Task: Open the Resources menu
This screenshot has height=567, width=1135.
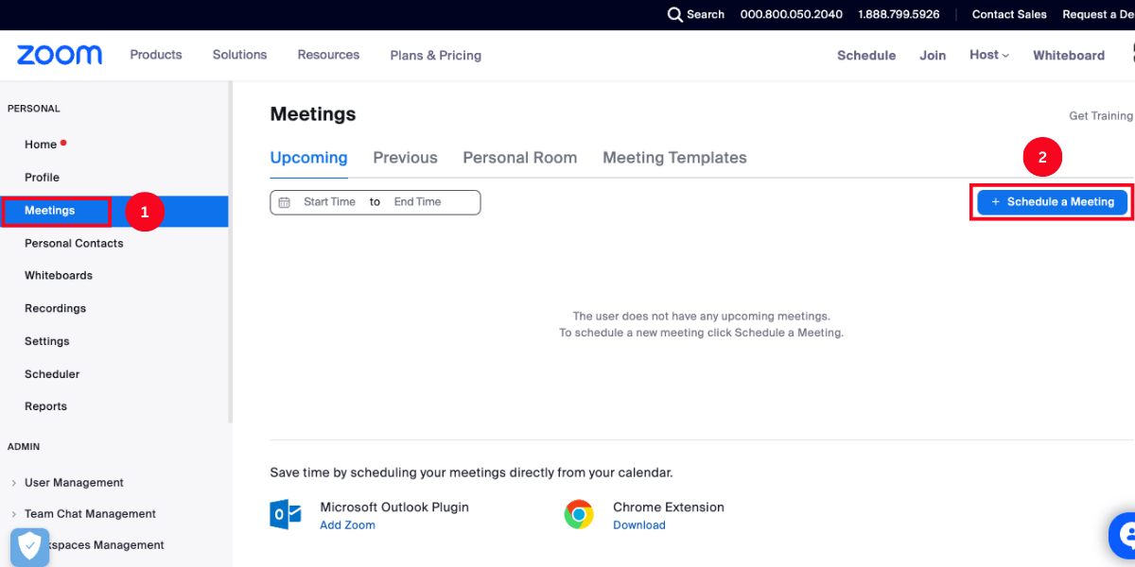Action: 328,55
